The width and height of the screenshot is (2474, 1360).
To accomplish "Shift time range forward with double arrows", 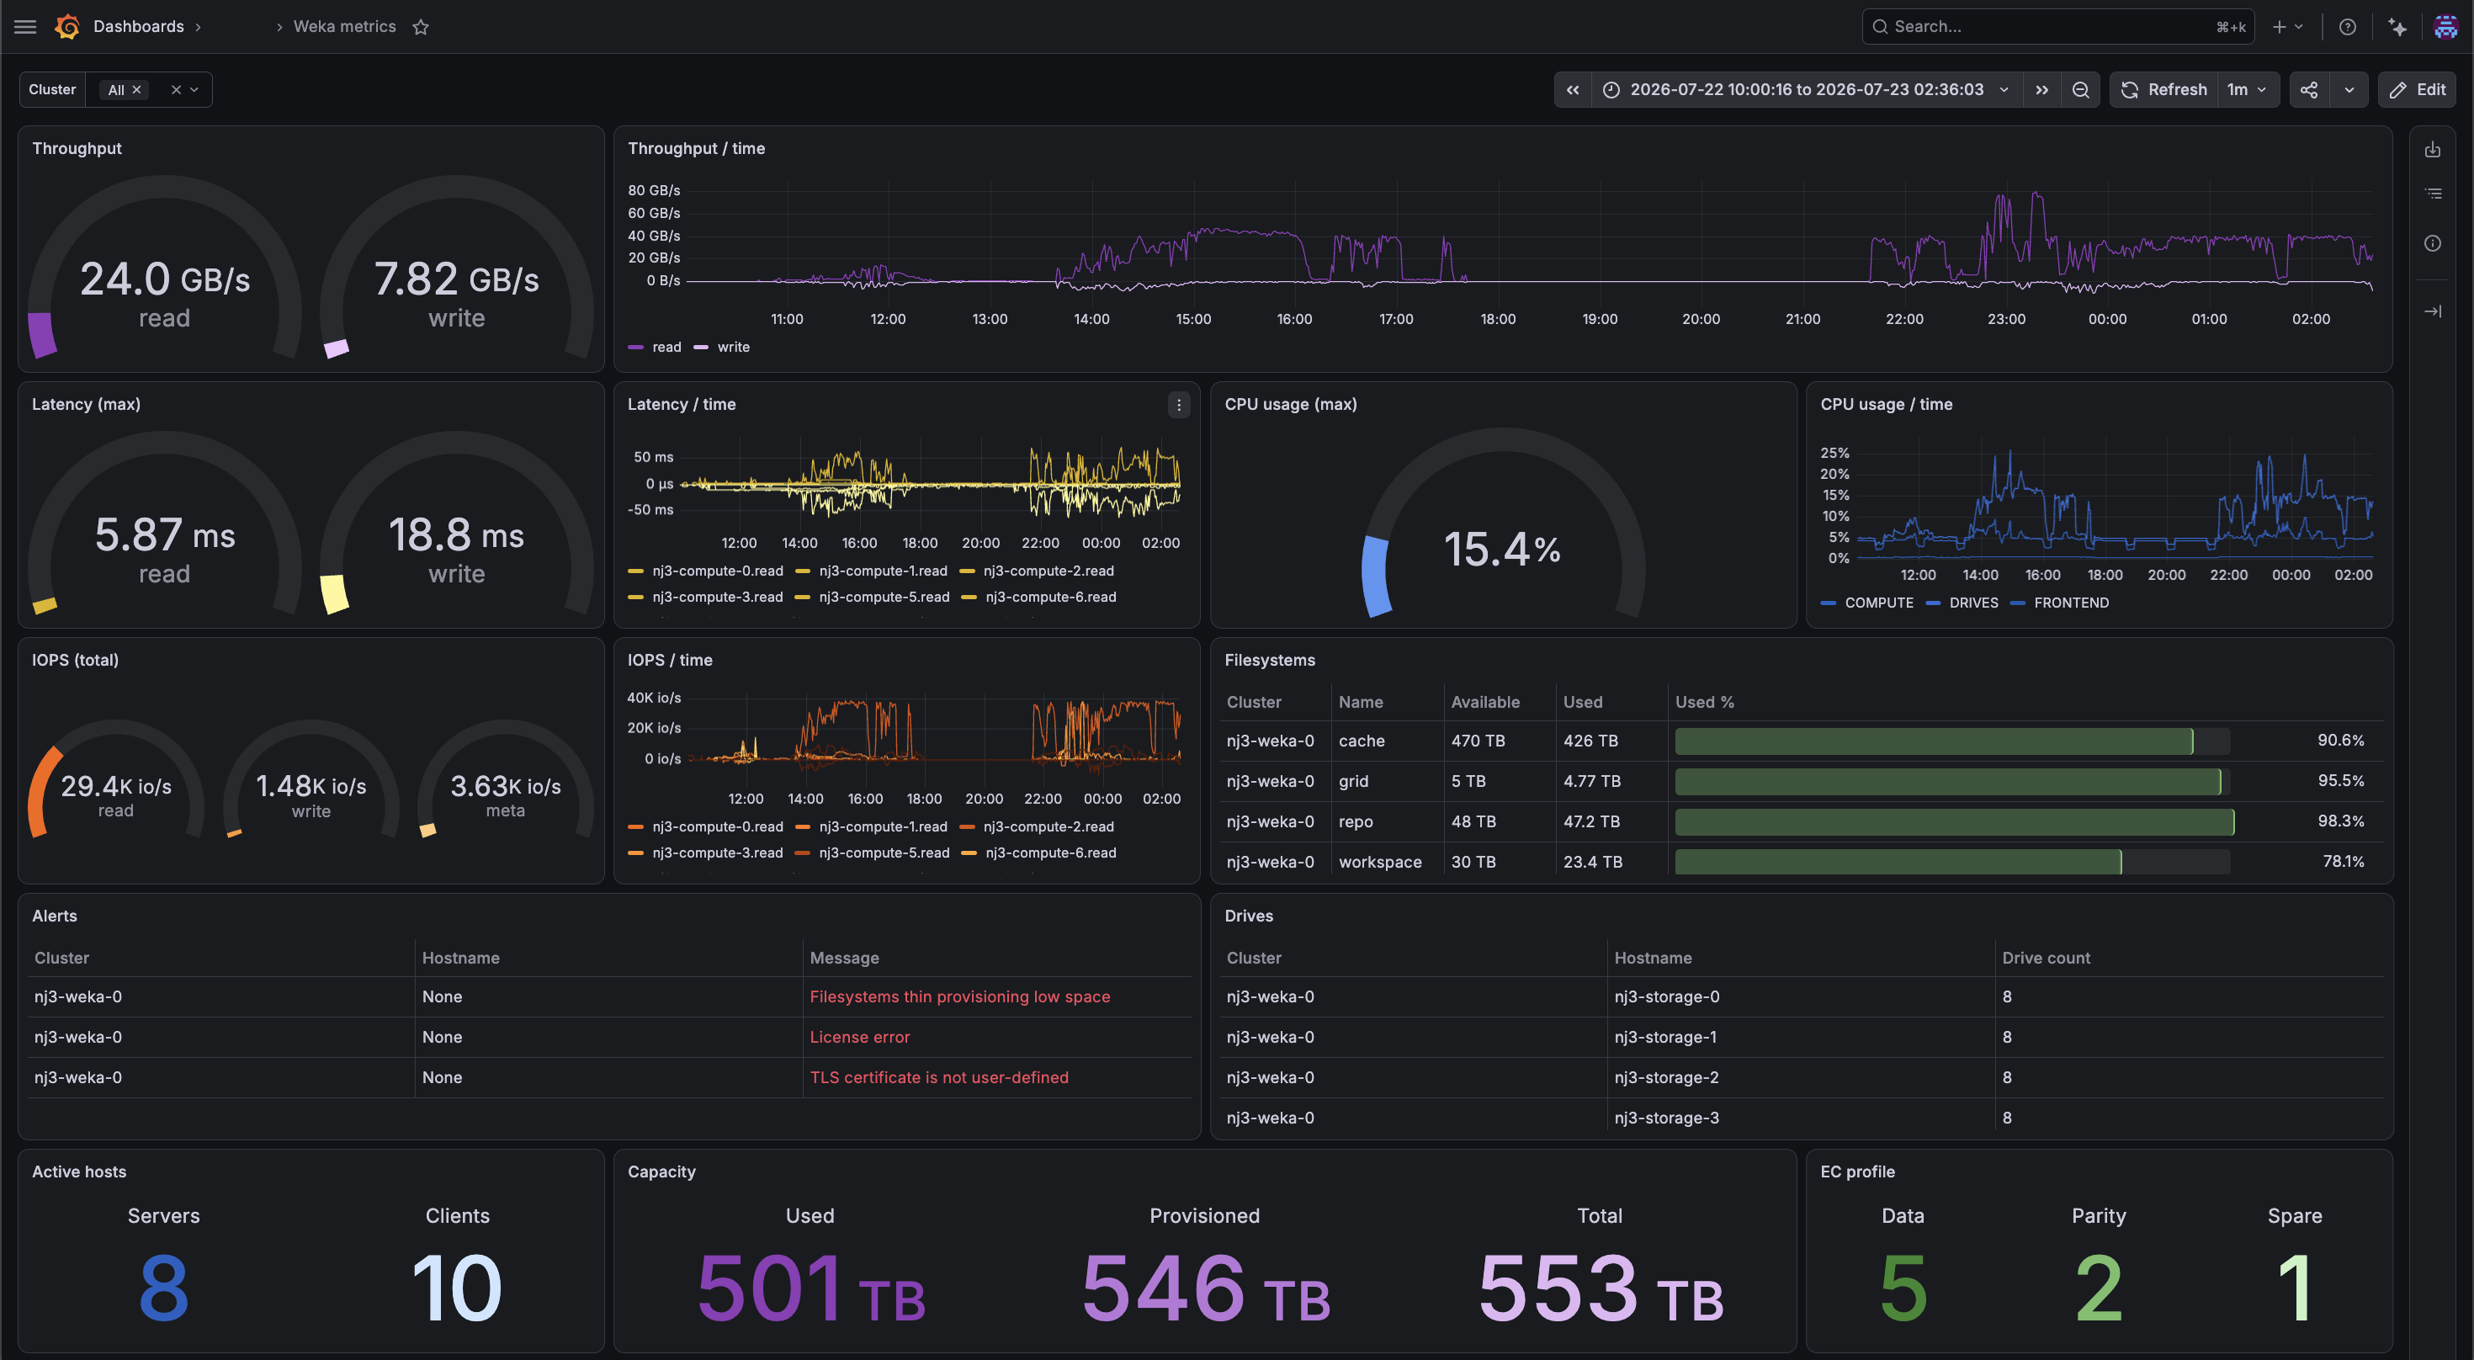I will coord(2041,89).
